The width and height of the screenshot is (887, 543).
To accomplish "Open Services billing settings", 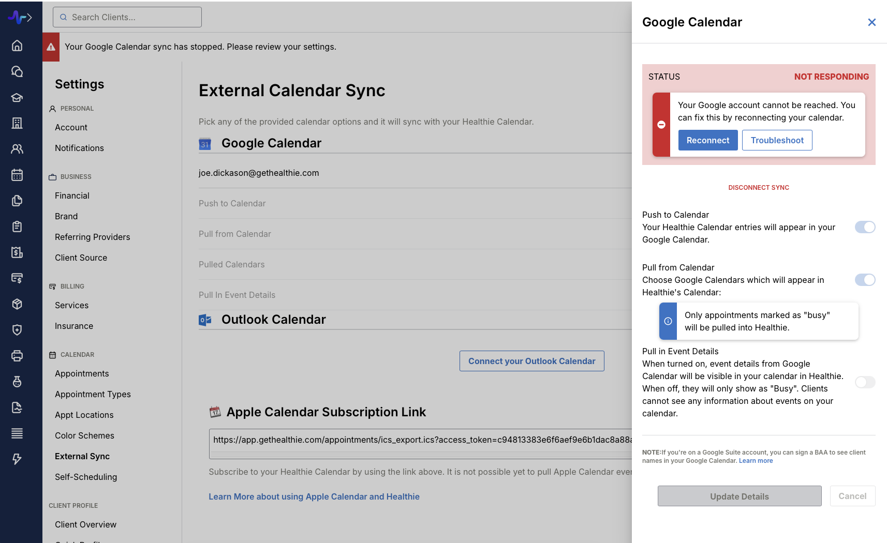I will [71, 305].
